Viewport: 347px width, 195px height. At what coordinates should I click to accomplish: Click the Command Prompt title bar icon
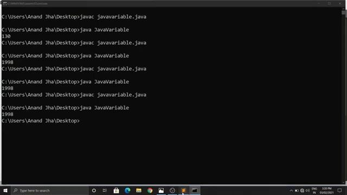(5, 4)
